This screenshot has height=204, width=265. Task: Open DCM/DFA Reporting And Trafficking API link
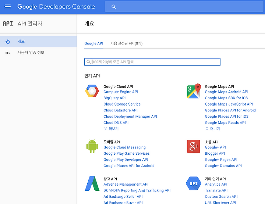(x=137, y=190)
